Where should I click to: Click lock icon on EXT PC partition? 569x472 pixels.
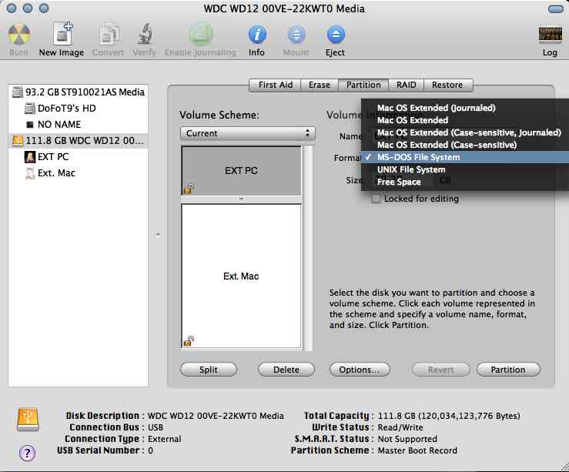(x=189, y=188)
